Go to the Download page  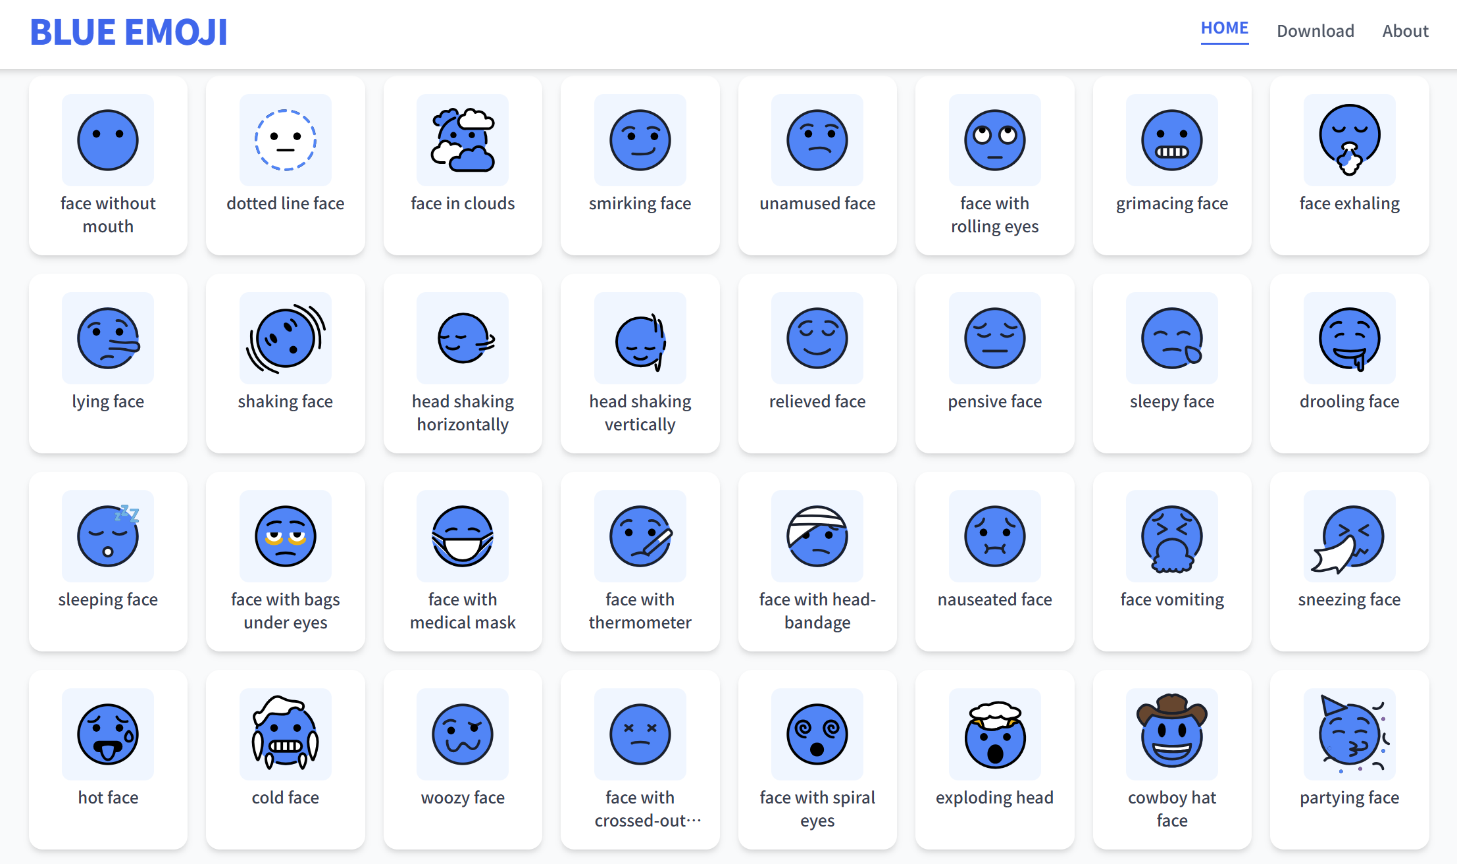[x=1315, y=31]
